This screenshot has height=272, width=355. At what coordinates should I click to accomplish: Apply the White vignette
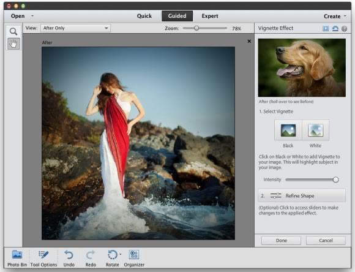click(x=315, y=130)
